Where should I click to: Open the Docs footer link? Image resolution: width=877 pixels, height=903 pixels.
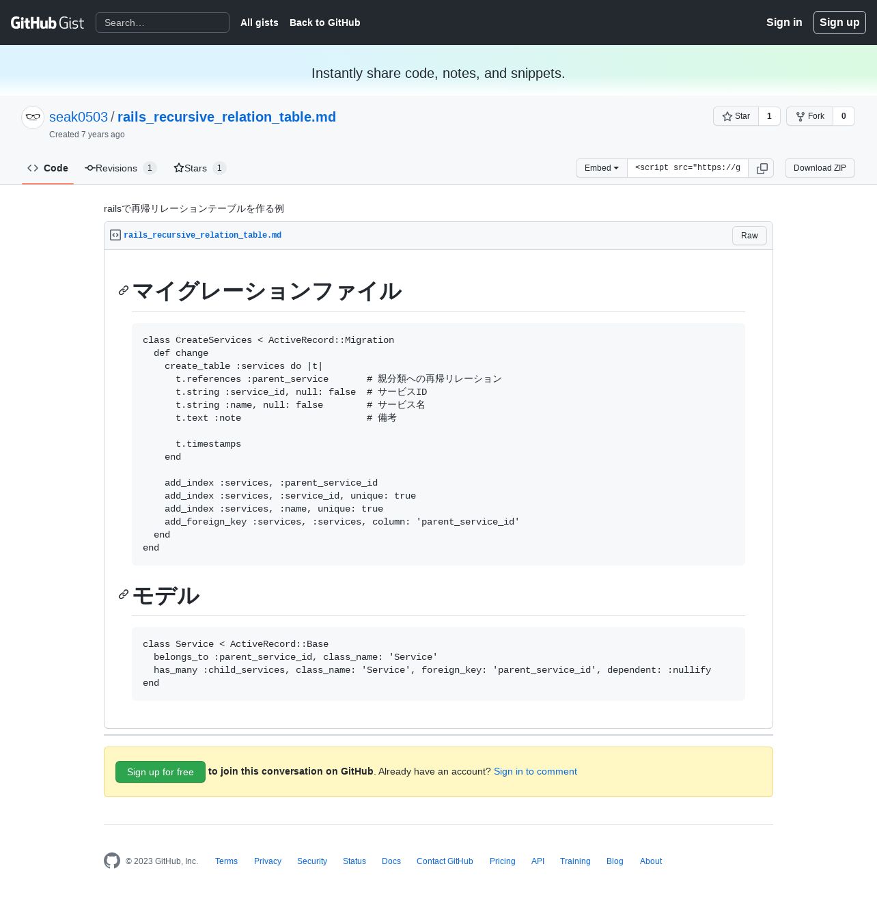(391, 861)
